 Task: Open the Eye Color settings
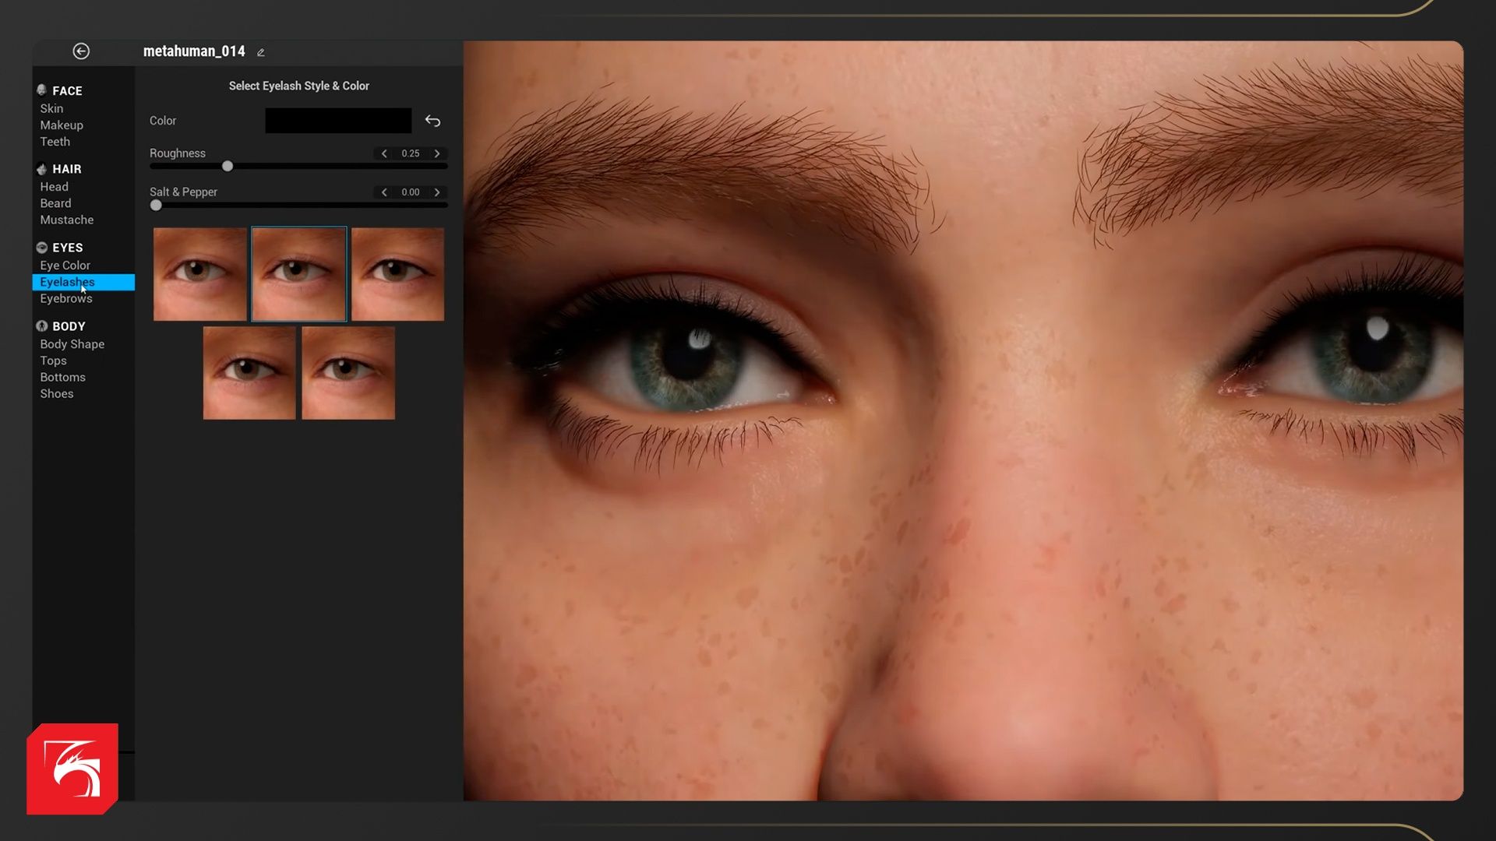pos(65,266)
